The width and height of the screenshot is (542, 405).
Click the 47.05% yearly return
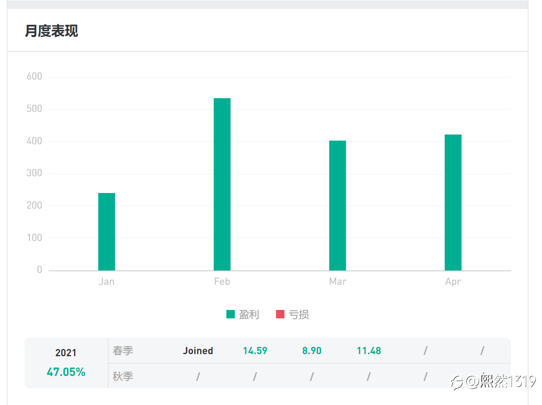(x=66, y=372)
